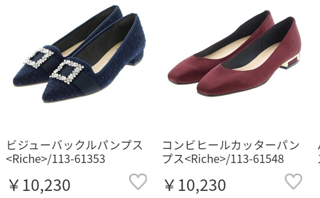Tap the heart icon for コンビヒールカッターパンプス
The height and width of the screenshot is (198, 320).
294,182
